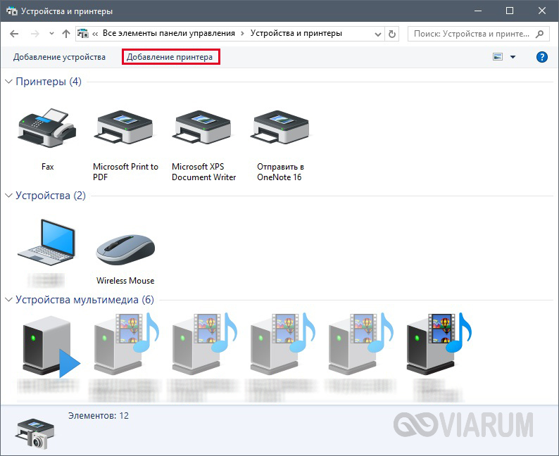This screenshot has width=559, height=456.
Task: Collapse the Принтеры (4) group
Action: [x=9, y=82]
